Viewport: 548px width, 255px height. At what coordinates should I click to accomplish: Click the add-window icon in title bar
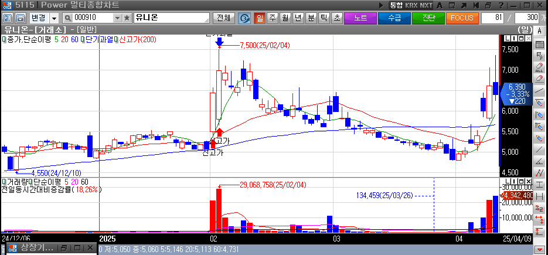[x=452, y=6]
